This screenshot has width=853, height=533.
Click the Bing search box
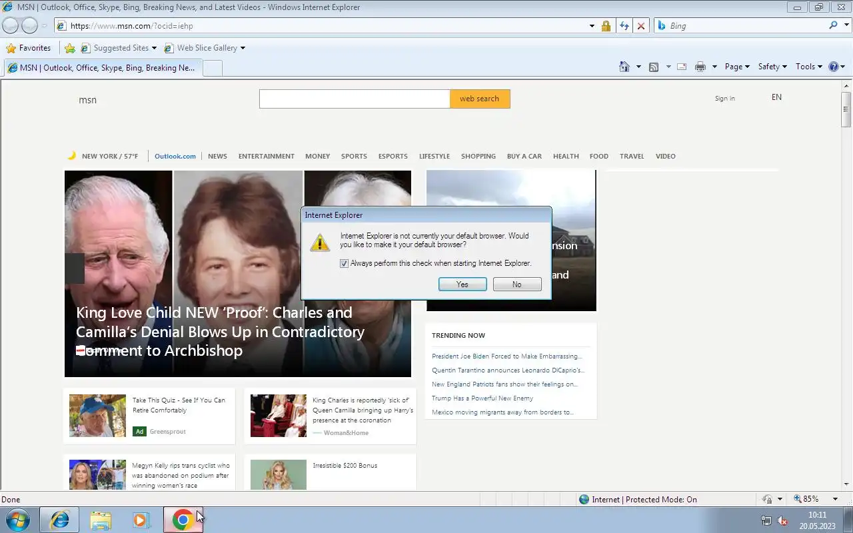coord(746,25)
